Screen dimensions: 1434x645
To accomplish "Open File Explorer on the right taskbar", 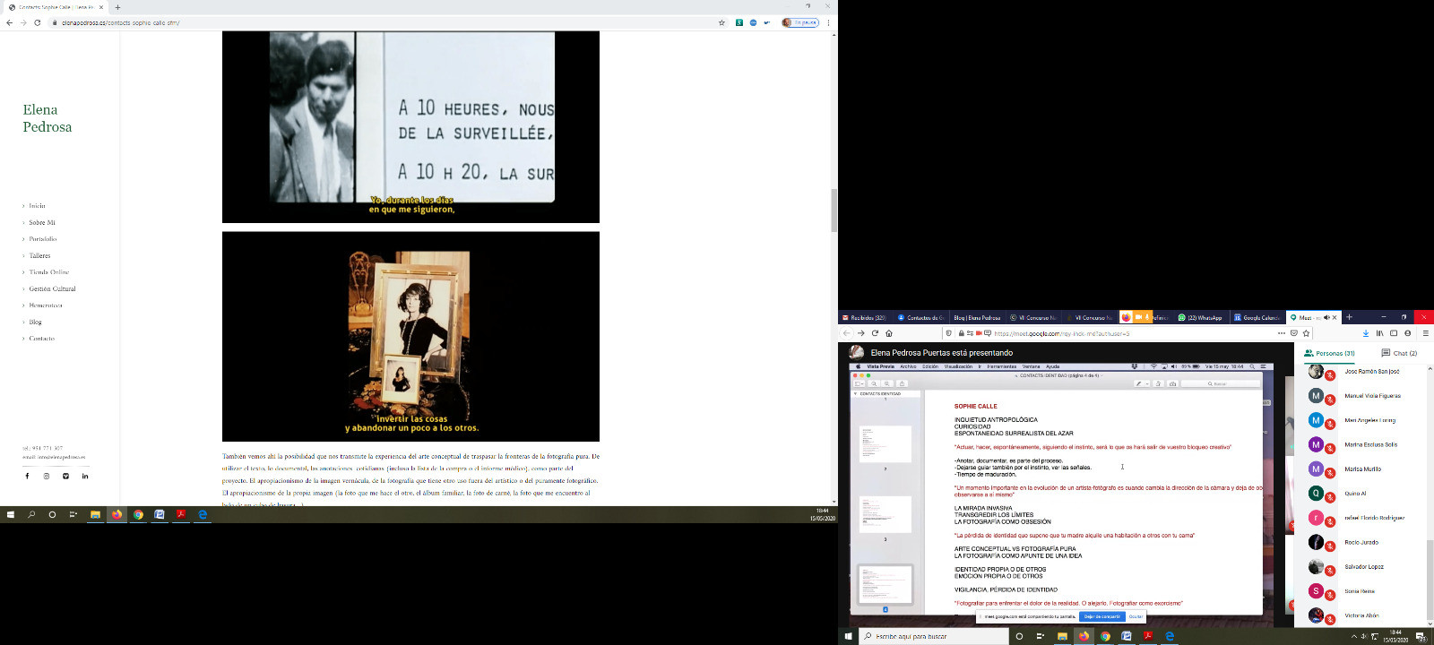I will click(1062, 636).
